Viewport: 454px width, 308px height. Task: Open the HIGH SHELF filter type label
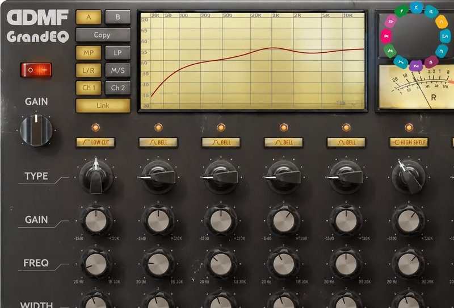click(409, 143)
